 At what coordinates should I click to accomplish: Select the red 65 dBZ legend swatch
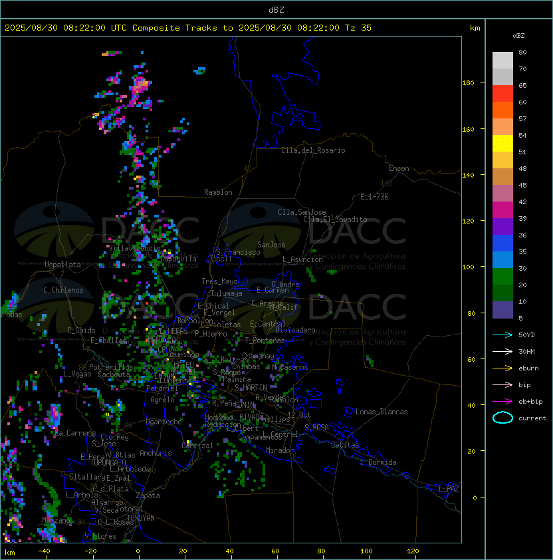click(502, 94)
